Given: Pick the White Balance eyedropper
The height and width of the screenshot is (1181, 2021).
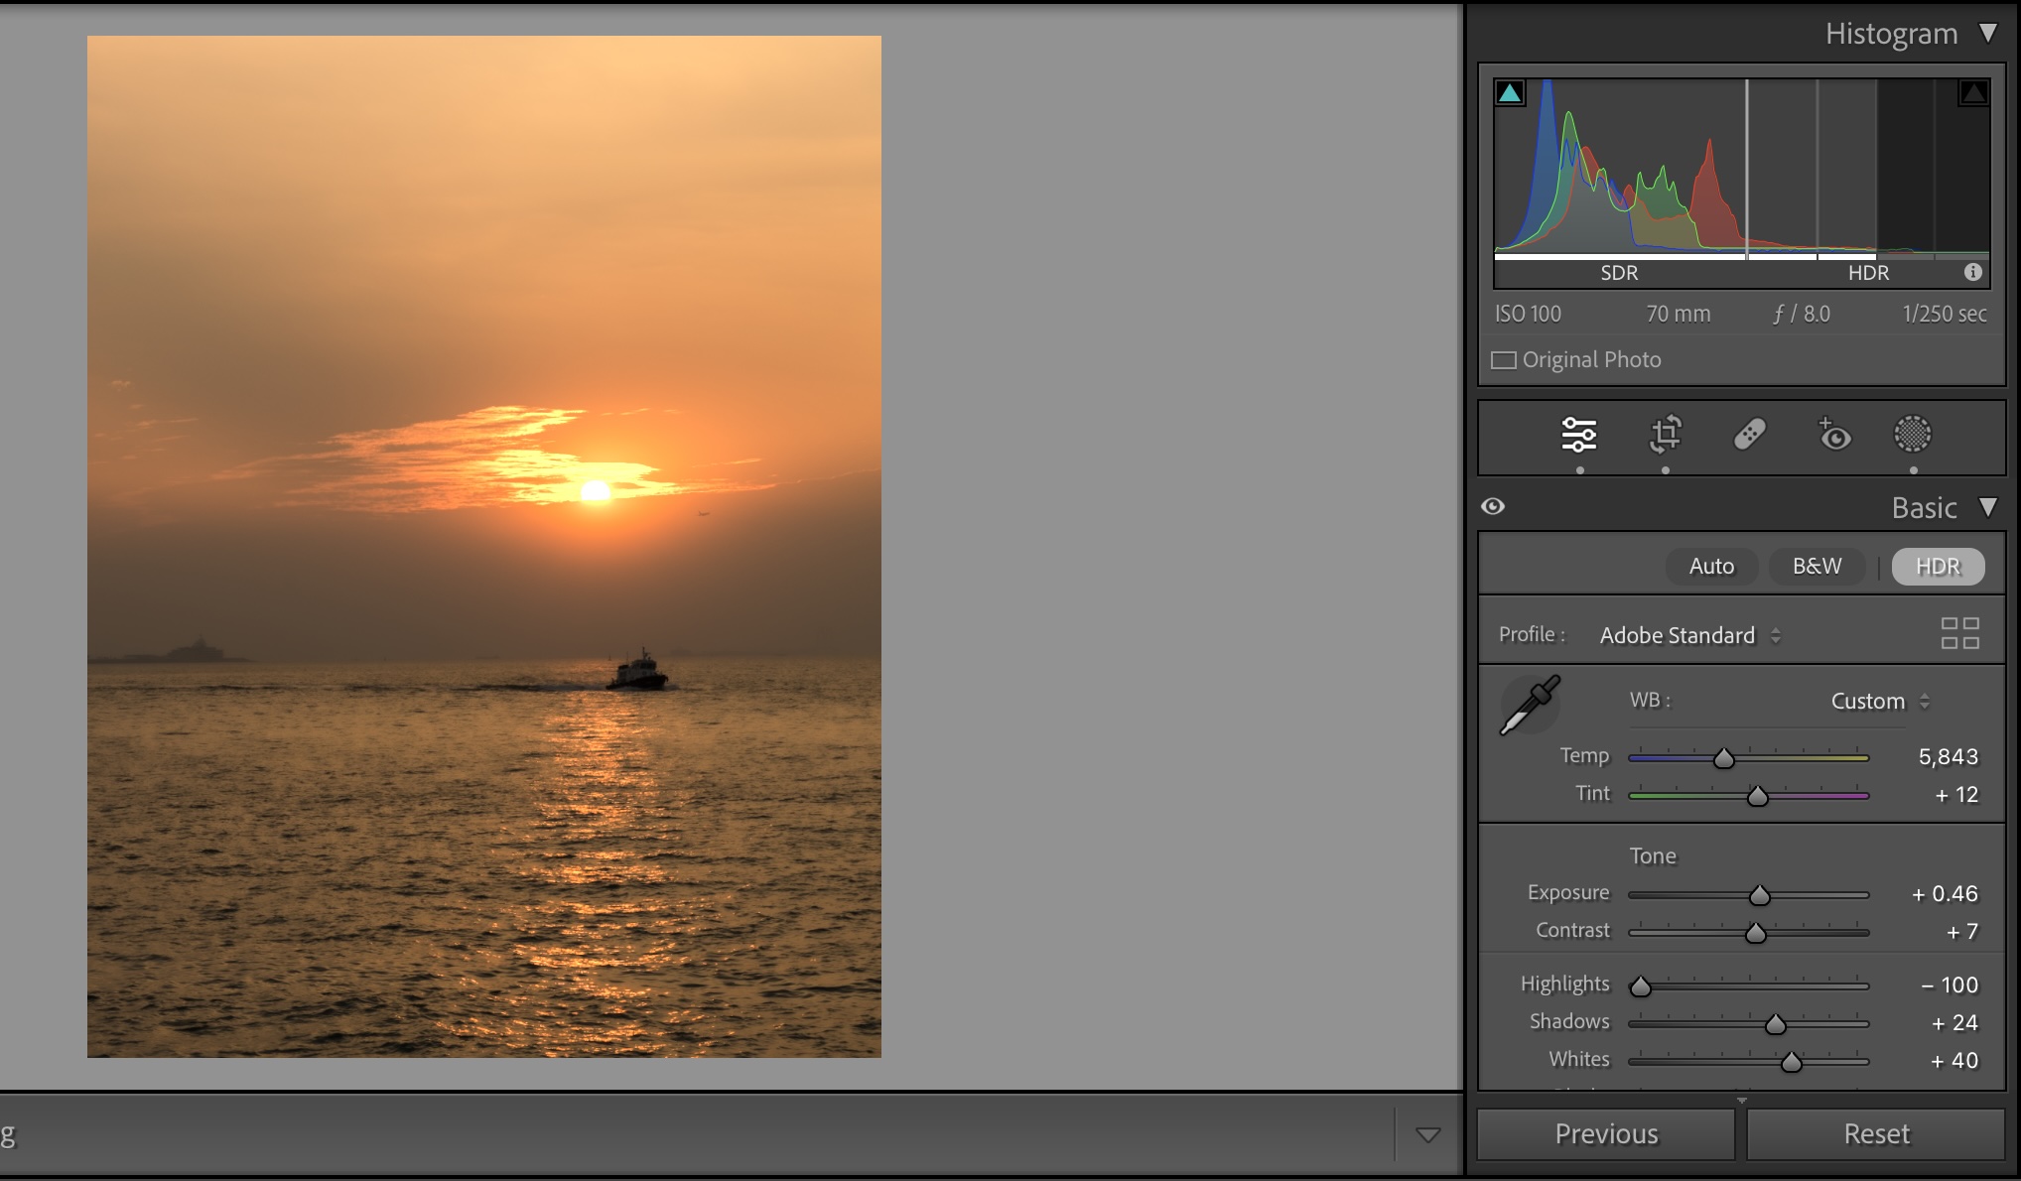Looking at the screenshot, I should [1529, 705].
